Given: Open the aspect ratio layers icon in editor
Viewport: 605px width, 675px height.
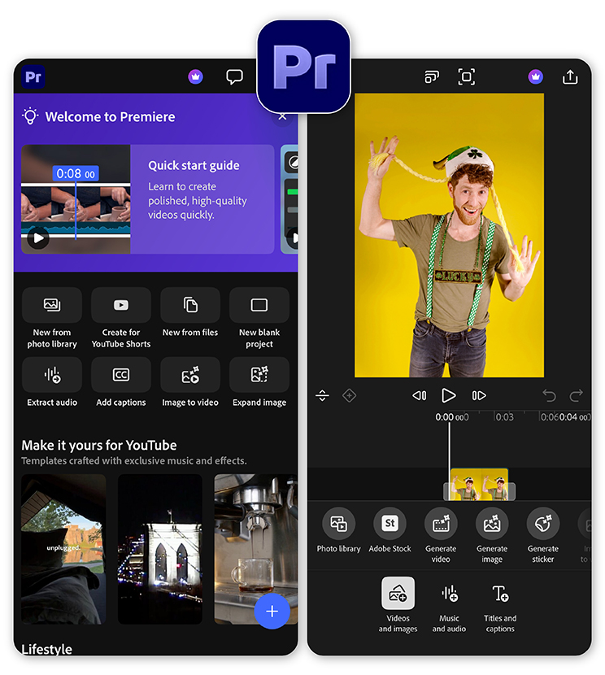Looking at the screenshot, I should pyautogui.click(x=432, y=77).
